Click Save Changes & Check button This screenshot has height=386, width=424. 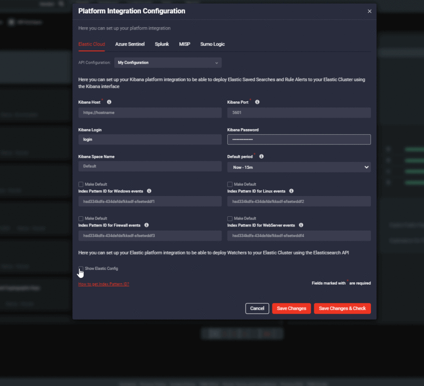point(342,309)
